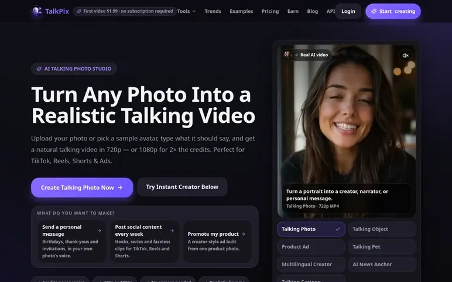Click Try Instant Creator Below button
This screenshot has height=282, width=452.
pyautogui.click(x=182, y=187)
